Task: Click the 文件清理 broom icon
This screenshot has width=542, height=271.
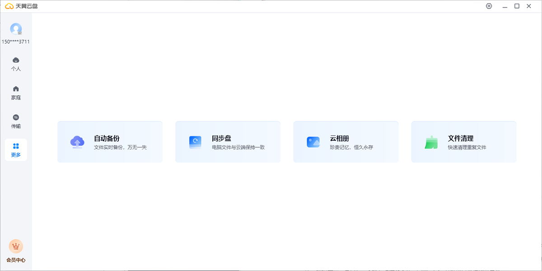Action: 430,141
